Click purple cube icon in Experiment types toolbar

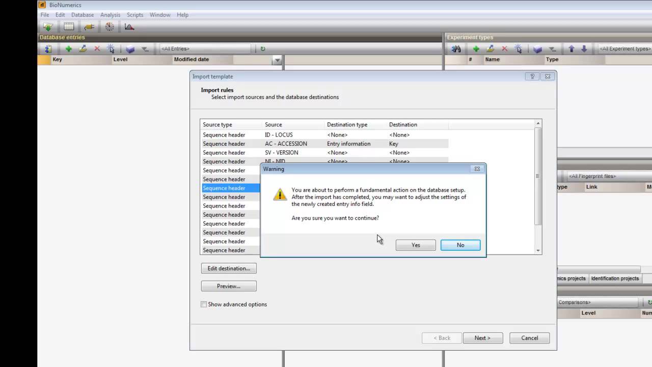(537, 49)
